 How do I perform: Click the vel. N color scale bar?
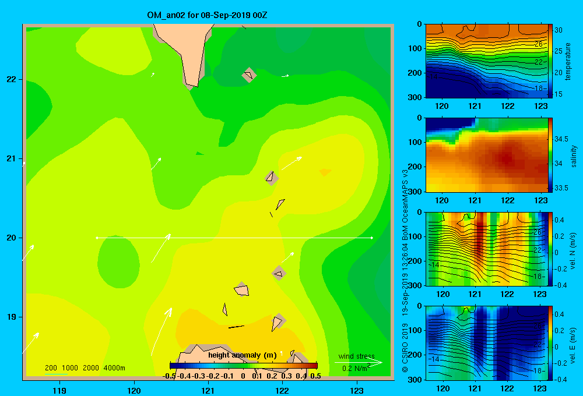coord(550,249)
